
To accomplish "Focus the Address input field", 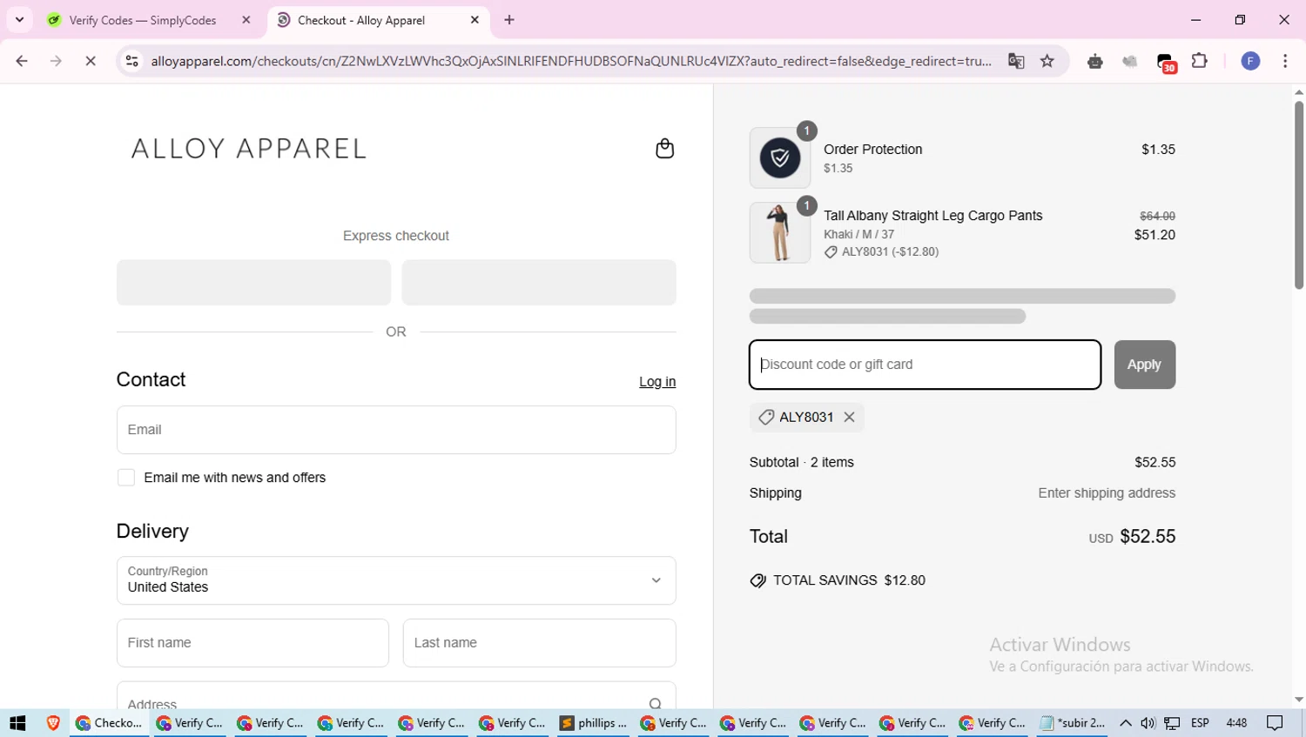I will click(x=396, y=696).
